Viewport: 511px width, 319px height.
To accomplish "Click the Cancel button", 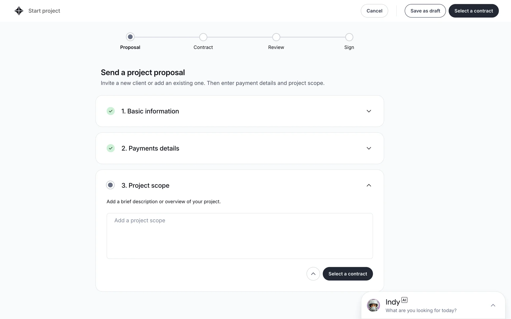I will (374, 11).
